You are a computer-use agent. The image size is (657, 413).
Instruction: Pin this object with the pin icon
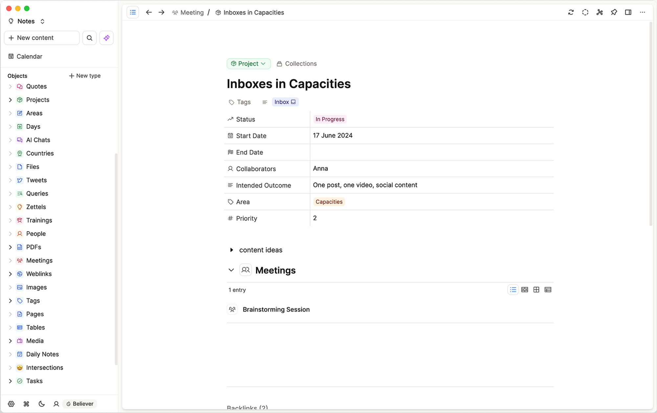point(614,12)
